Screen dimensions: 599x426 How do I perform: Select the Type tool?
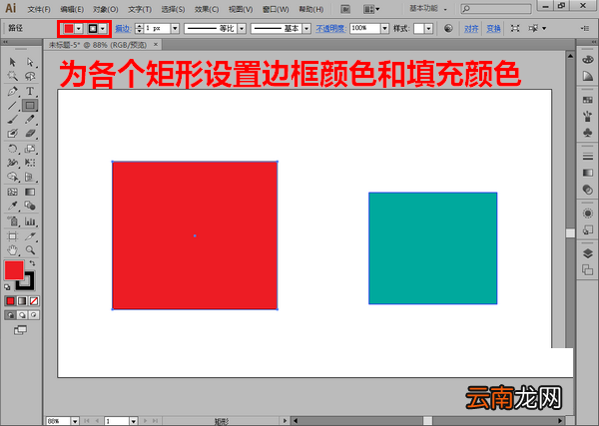30,91
